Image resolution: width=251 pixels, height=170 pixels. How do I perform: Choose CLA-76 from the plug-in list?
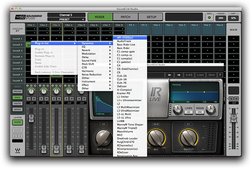click(130, 83)
